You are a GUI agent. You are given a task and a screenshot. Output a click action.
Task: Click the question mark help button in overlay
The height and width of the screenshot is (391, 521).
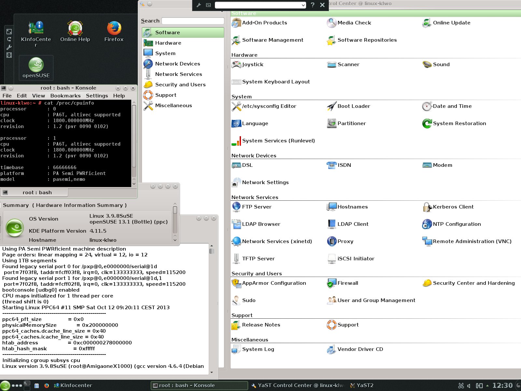point(313,5)
